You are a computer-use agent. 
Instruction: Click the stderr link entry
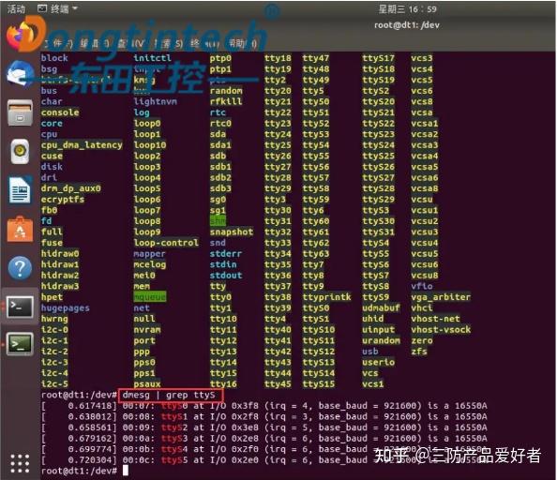pyautogui.click(x=226, y=253)
